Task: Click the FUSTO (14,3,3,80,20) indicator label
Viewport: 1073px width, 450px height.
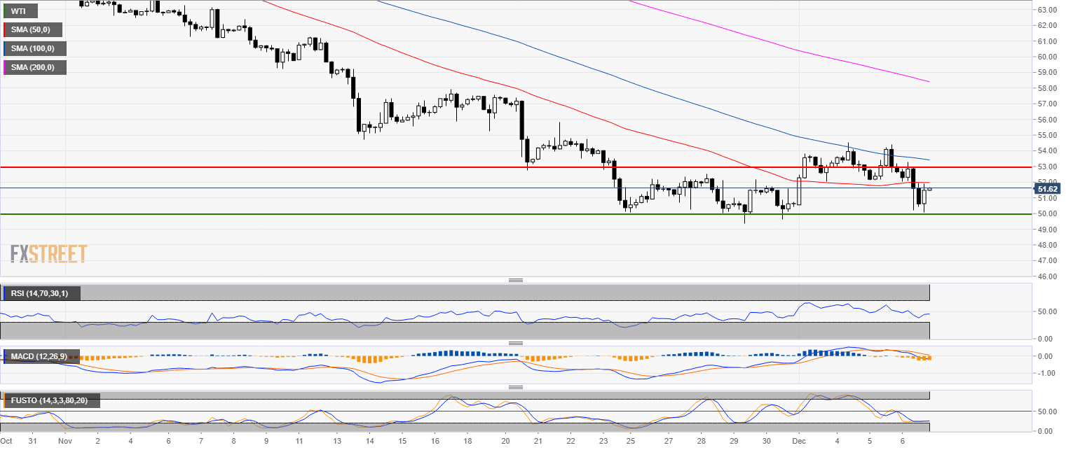Action: coord(51,400)
